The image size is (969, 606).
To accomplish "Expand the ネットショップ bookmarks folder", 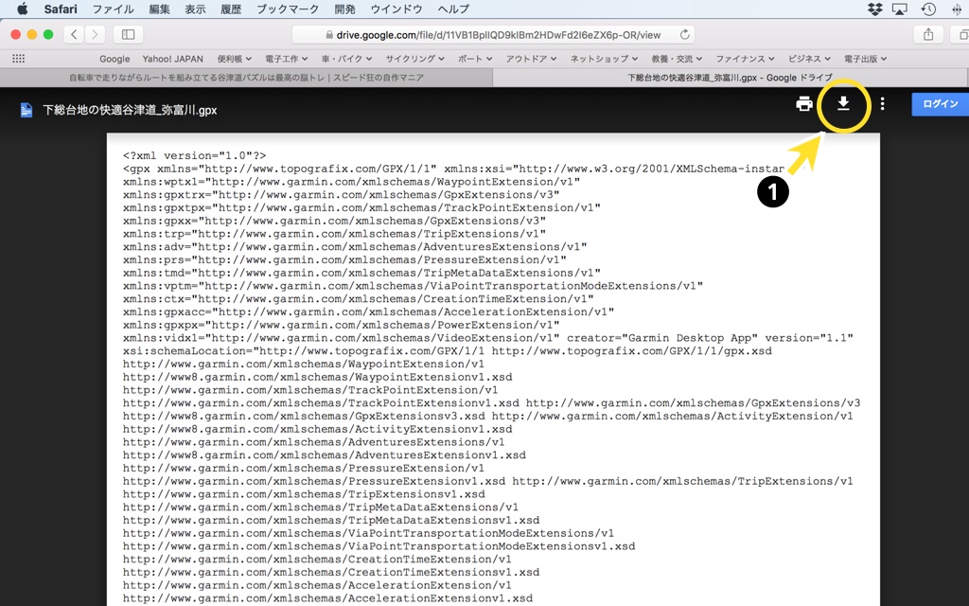I will (x=605, y=59).
